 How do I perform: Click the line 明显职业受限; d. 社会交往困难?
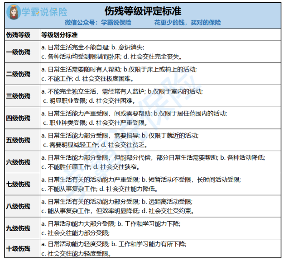[x=89, y=101]
